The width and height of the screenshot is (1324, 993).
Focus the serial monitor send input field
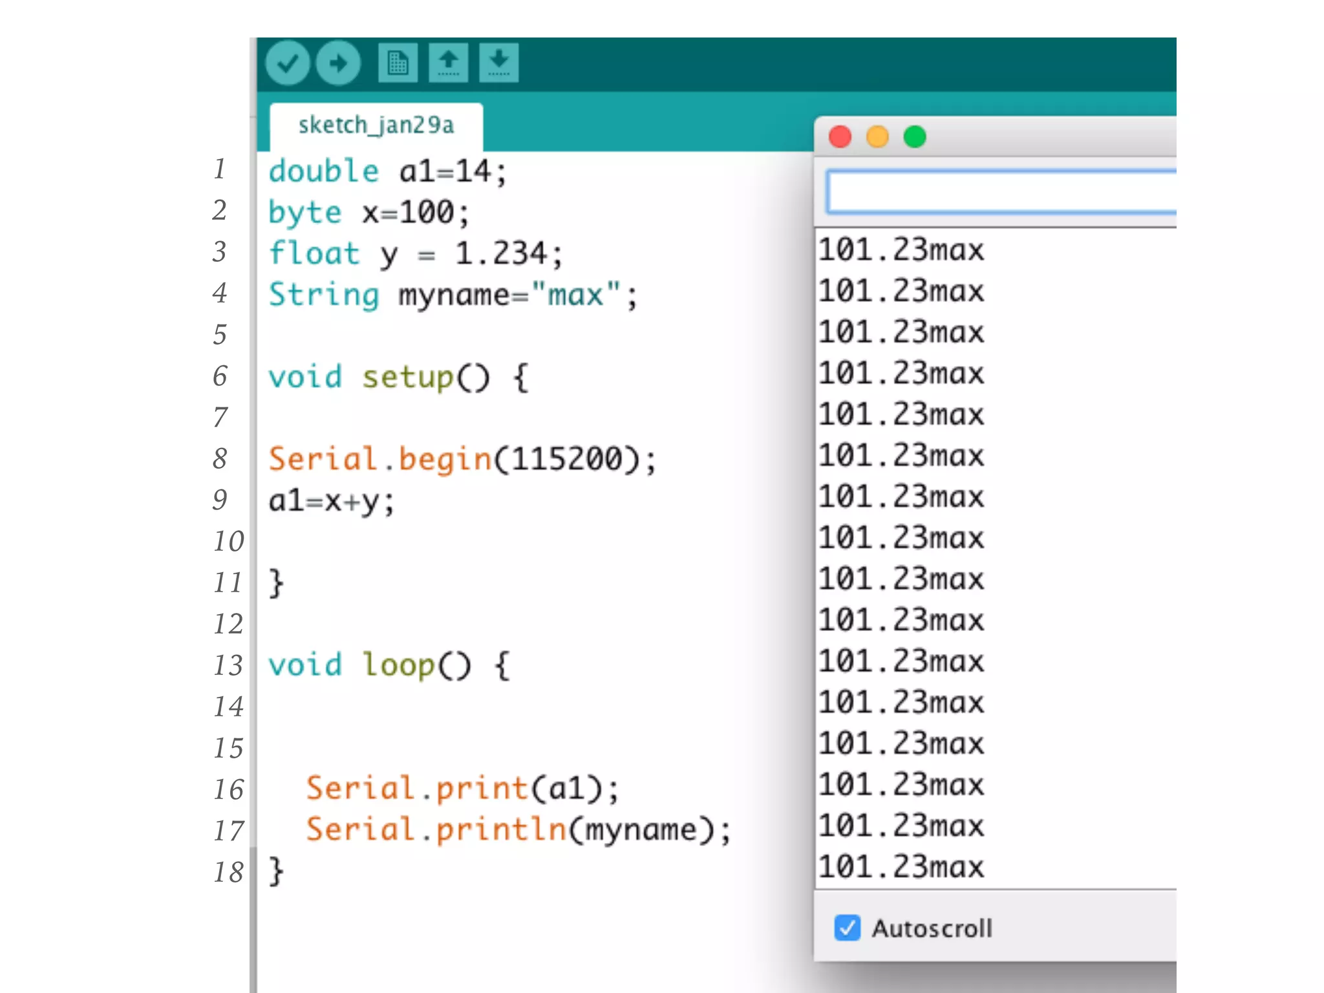coord(1001,192)
